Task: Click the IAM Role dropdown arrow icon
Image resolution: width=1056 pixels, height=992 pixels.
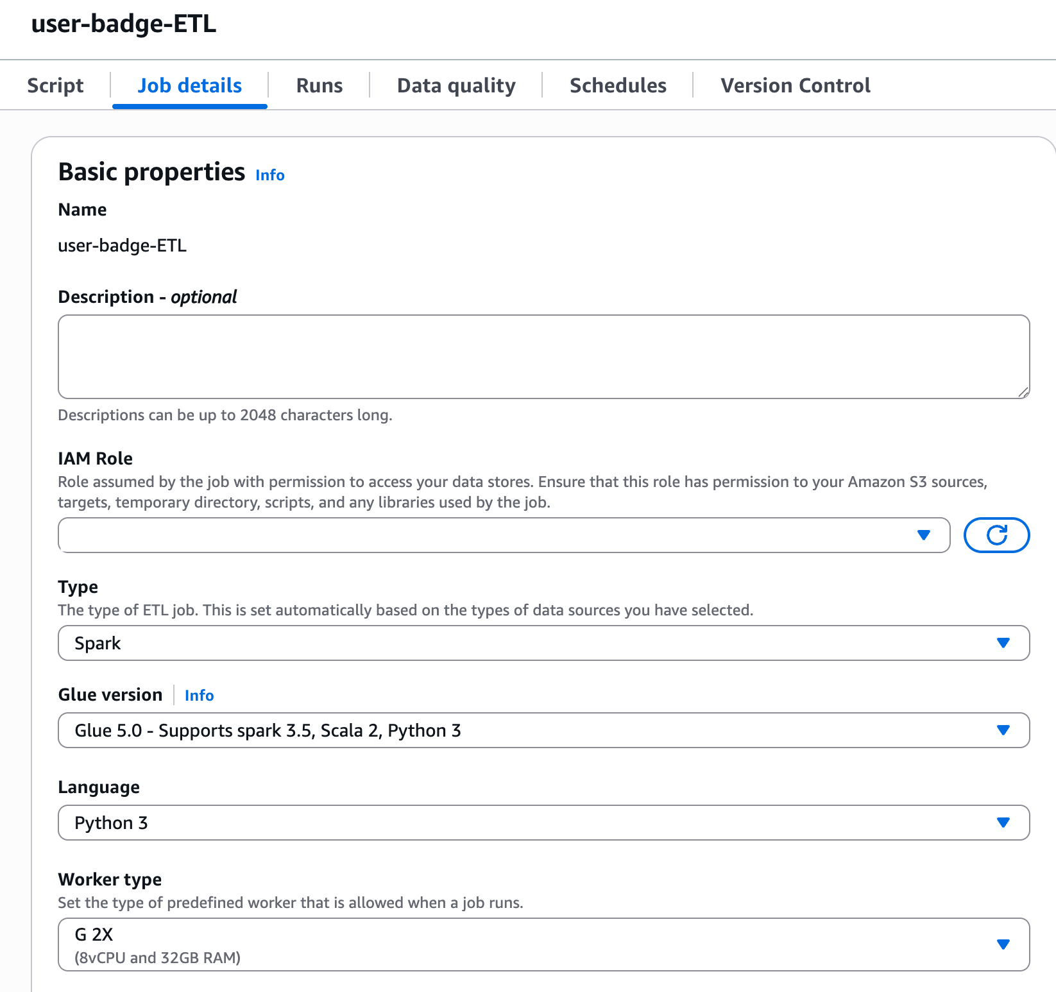Action: 924,535
